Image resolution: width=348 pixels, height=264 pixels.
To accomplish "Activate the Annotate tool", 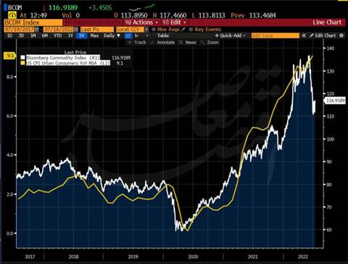I will [163, 43].
